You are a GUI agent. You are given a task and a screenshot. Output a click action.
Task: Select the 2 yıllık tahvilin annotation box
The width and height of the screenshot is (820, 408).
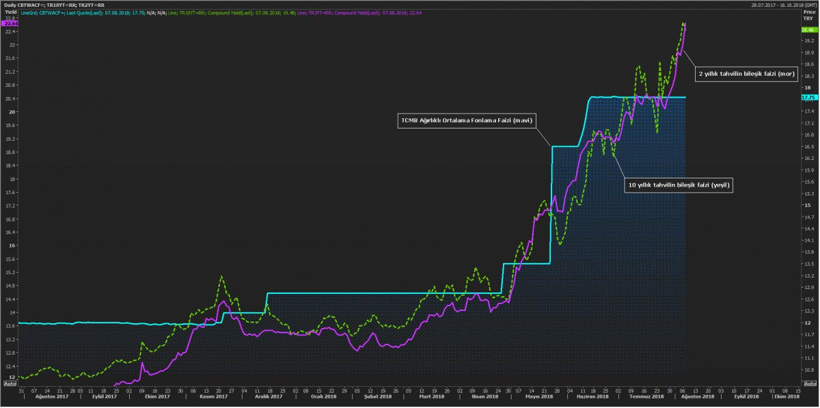pos(746,72)
